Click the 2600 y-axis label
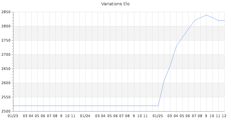Image resolution: width=231 pixels, height=132 pixels. click(x=6, y=83)
